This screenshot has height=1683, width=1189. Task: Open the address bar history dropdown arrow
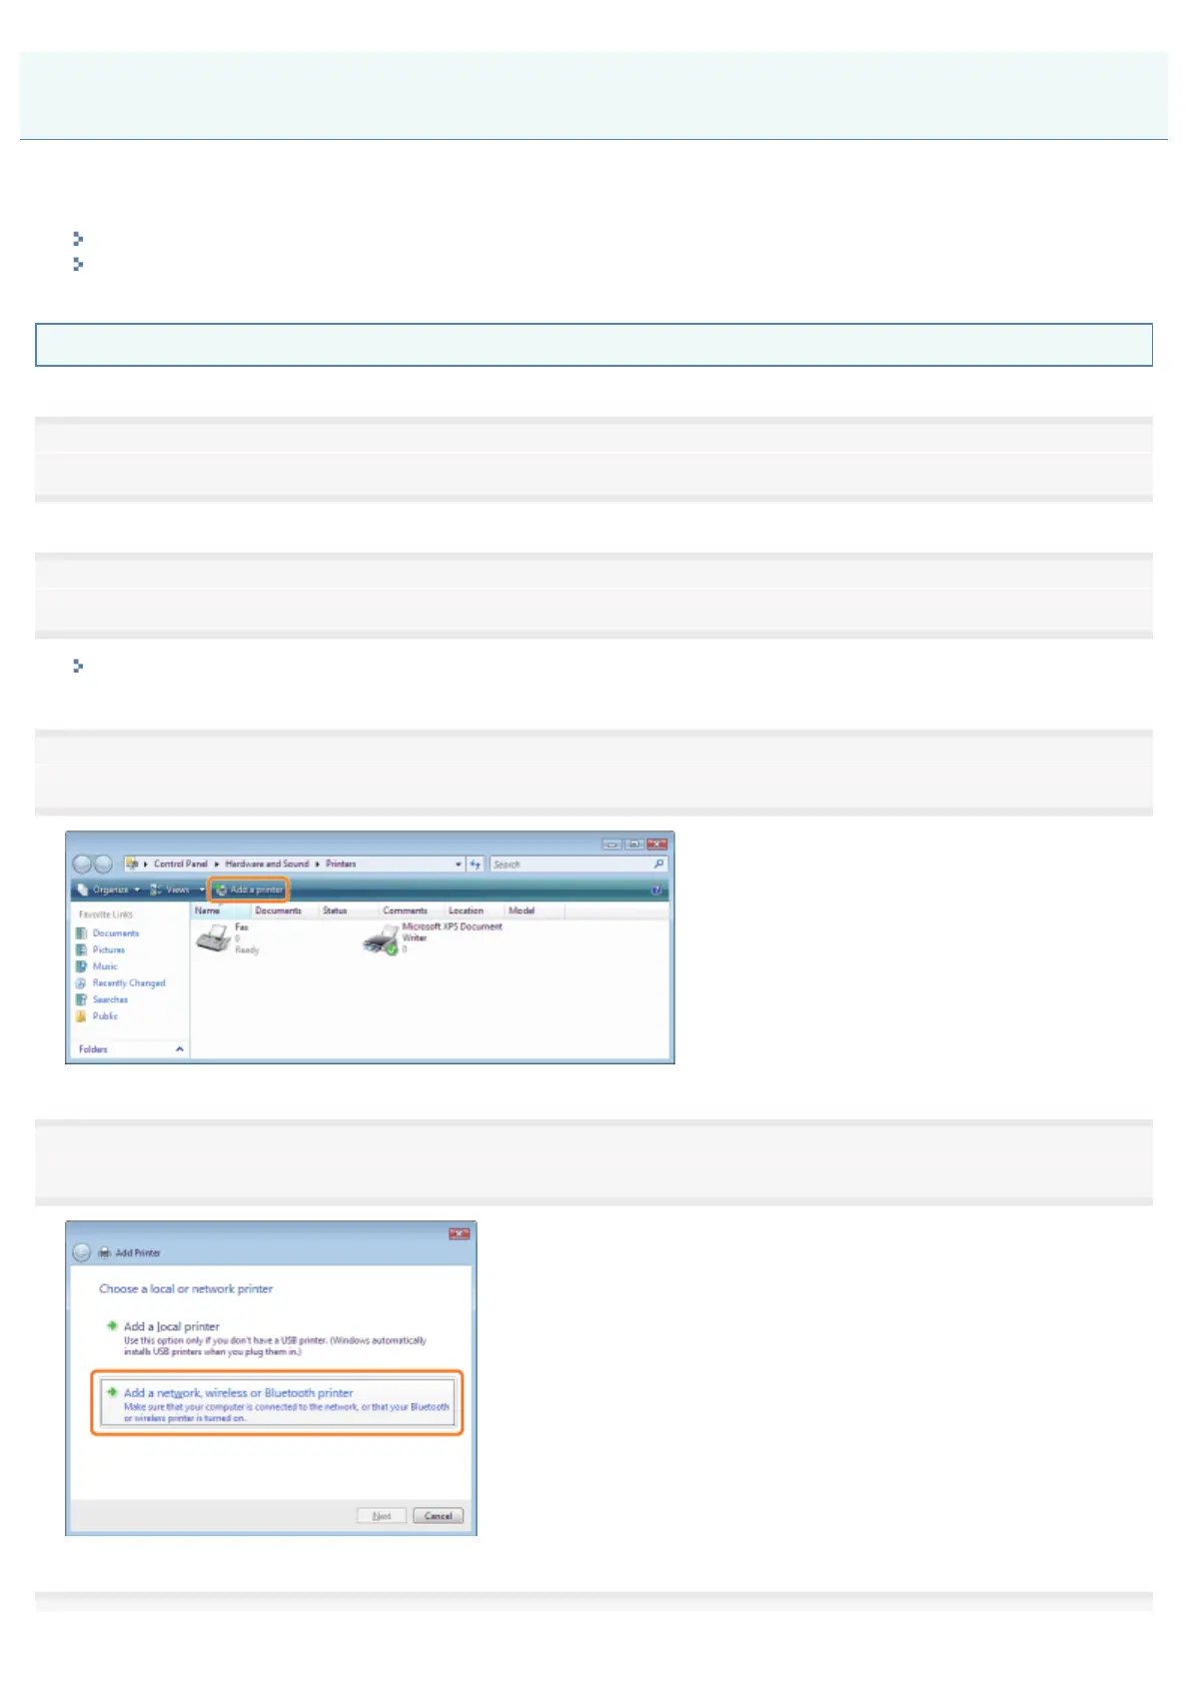[459, 864]
